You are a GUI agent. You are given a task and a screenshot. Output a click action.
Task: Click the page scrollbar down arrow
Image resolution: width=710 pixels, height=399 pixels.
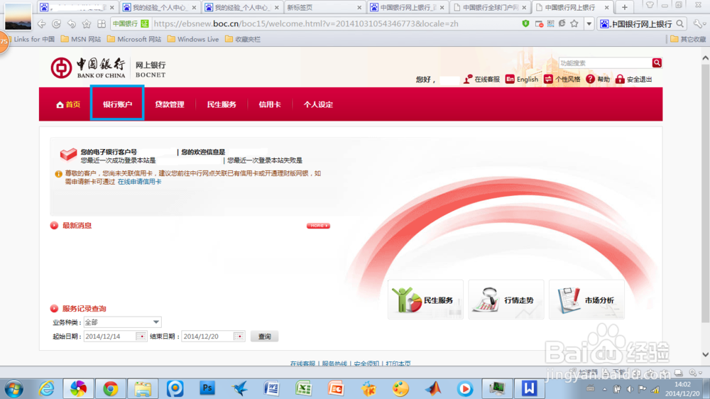[706, 354]
